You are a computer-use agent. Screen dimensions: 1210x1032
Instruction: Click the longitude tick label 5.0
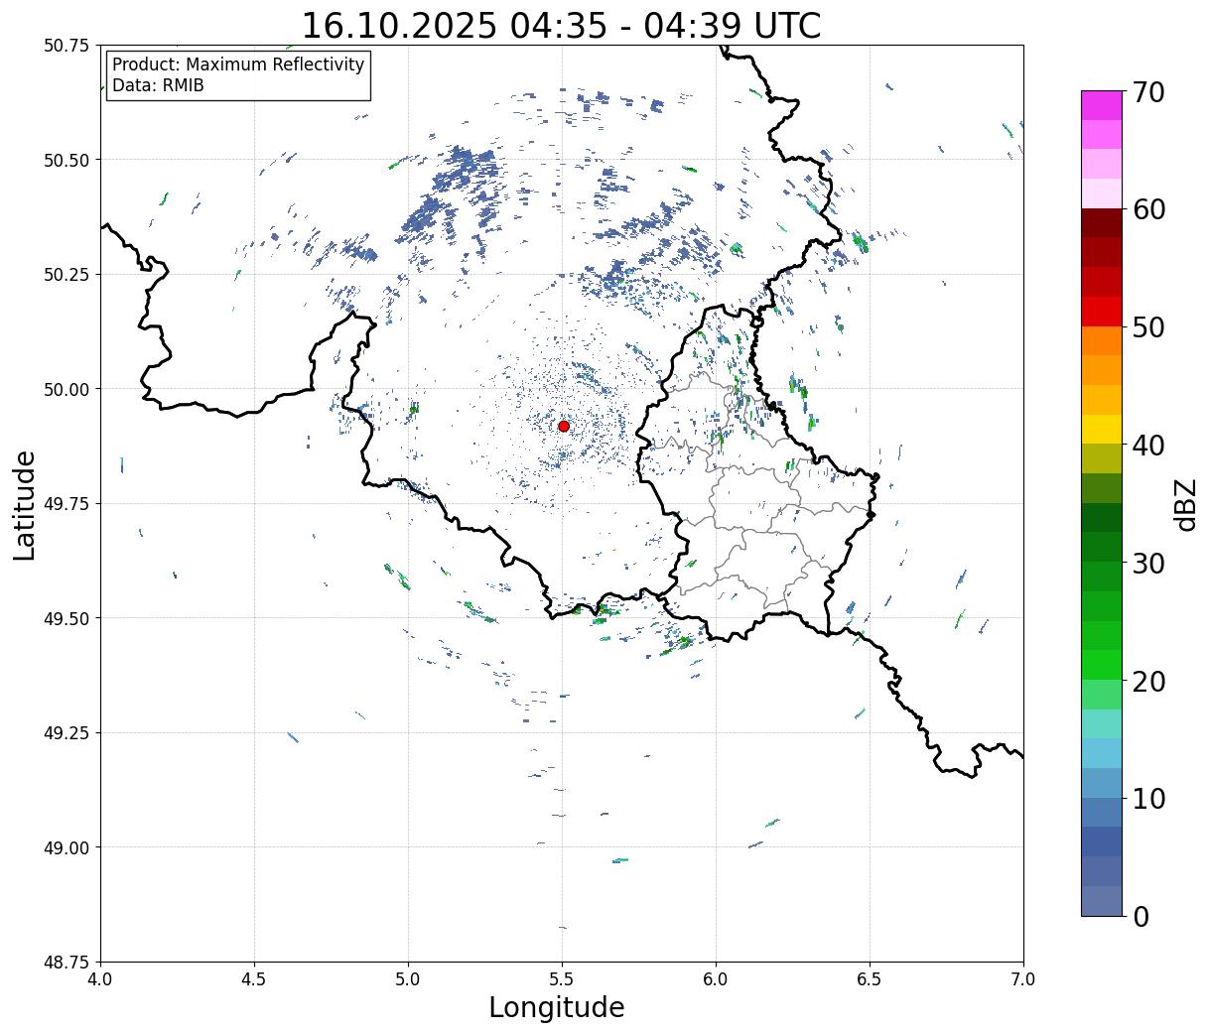(x=408, y=979)
